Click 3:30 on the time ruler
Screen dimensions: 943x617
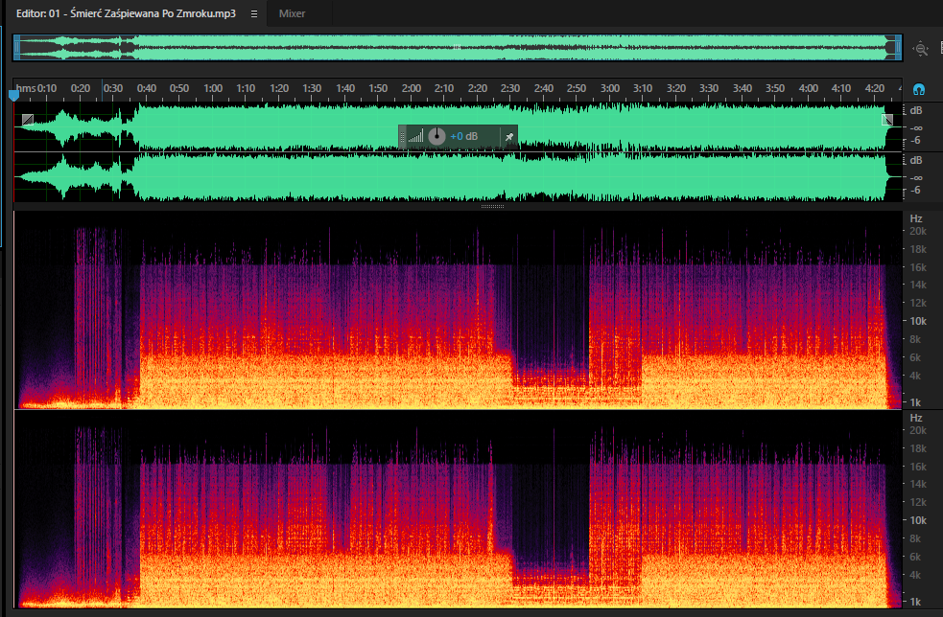tap(709, 88)
